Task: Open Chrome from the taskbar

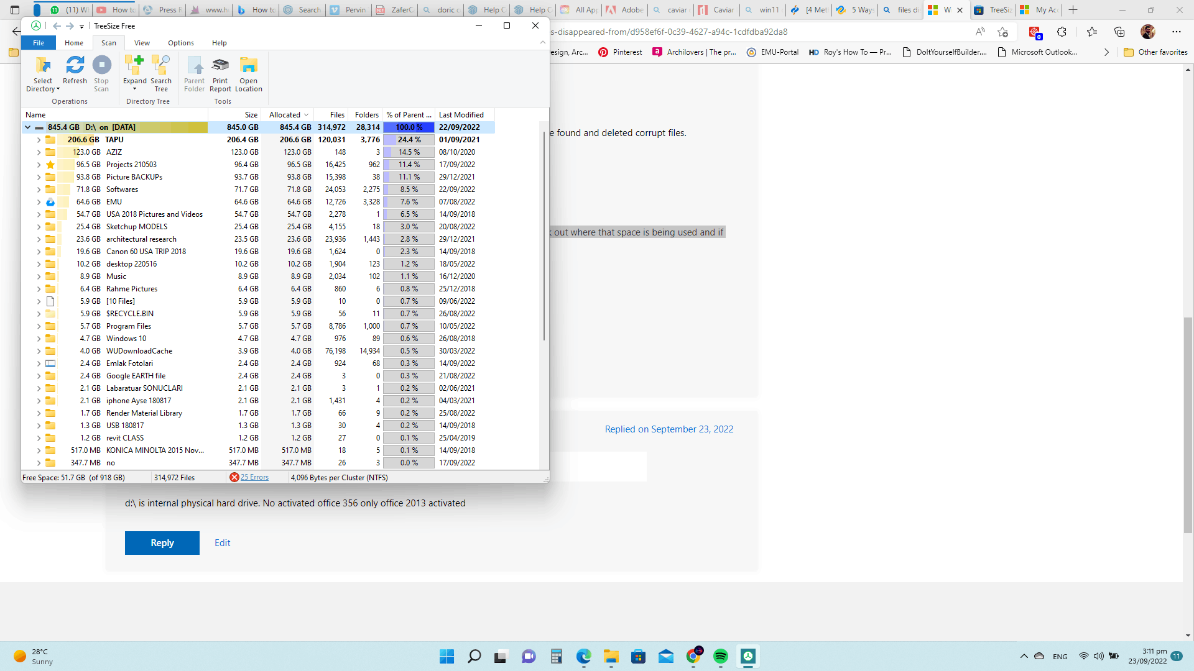Action: [693, 656]
